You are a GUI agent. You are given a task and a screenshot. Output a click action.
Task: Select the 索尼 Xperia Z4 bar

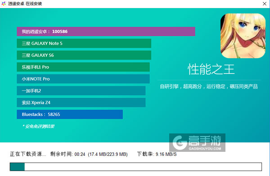tap(81, 103)
